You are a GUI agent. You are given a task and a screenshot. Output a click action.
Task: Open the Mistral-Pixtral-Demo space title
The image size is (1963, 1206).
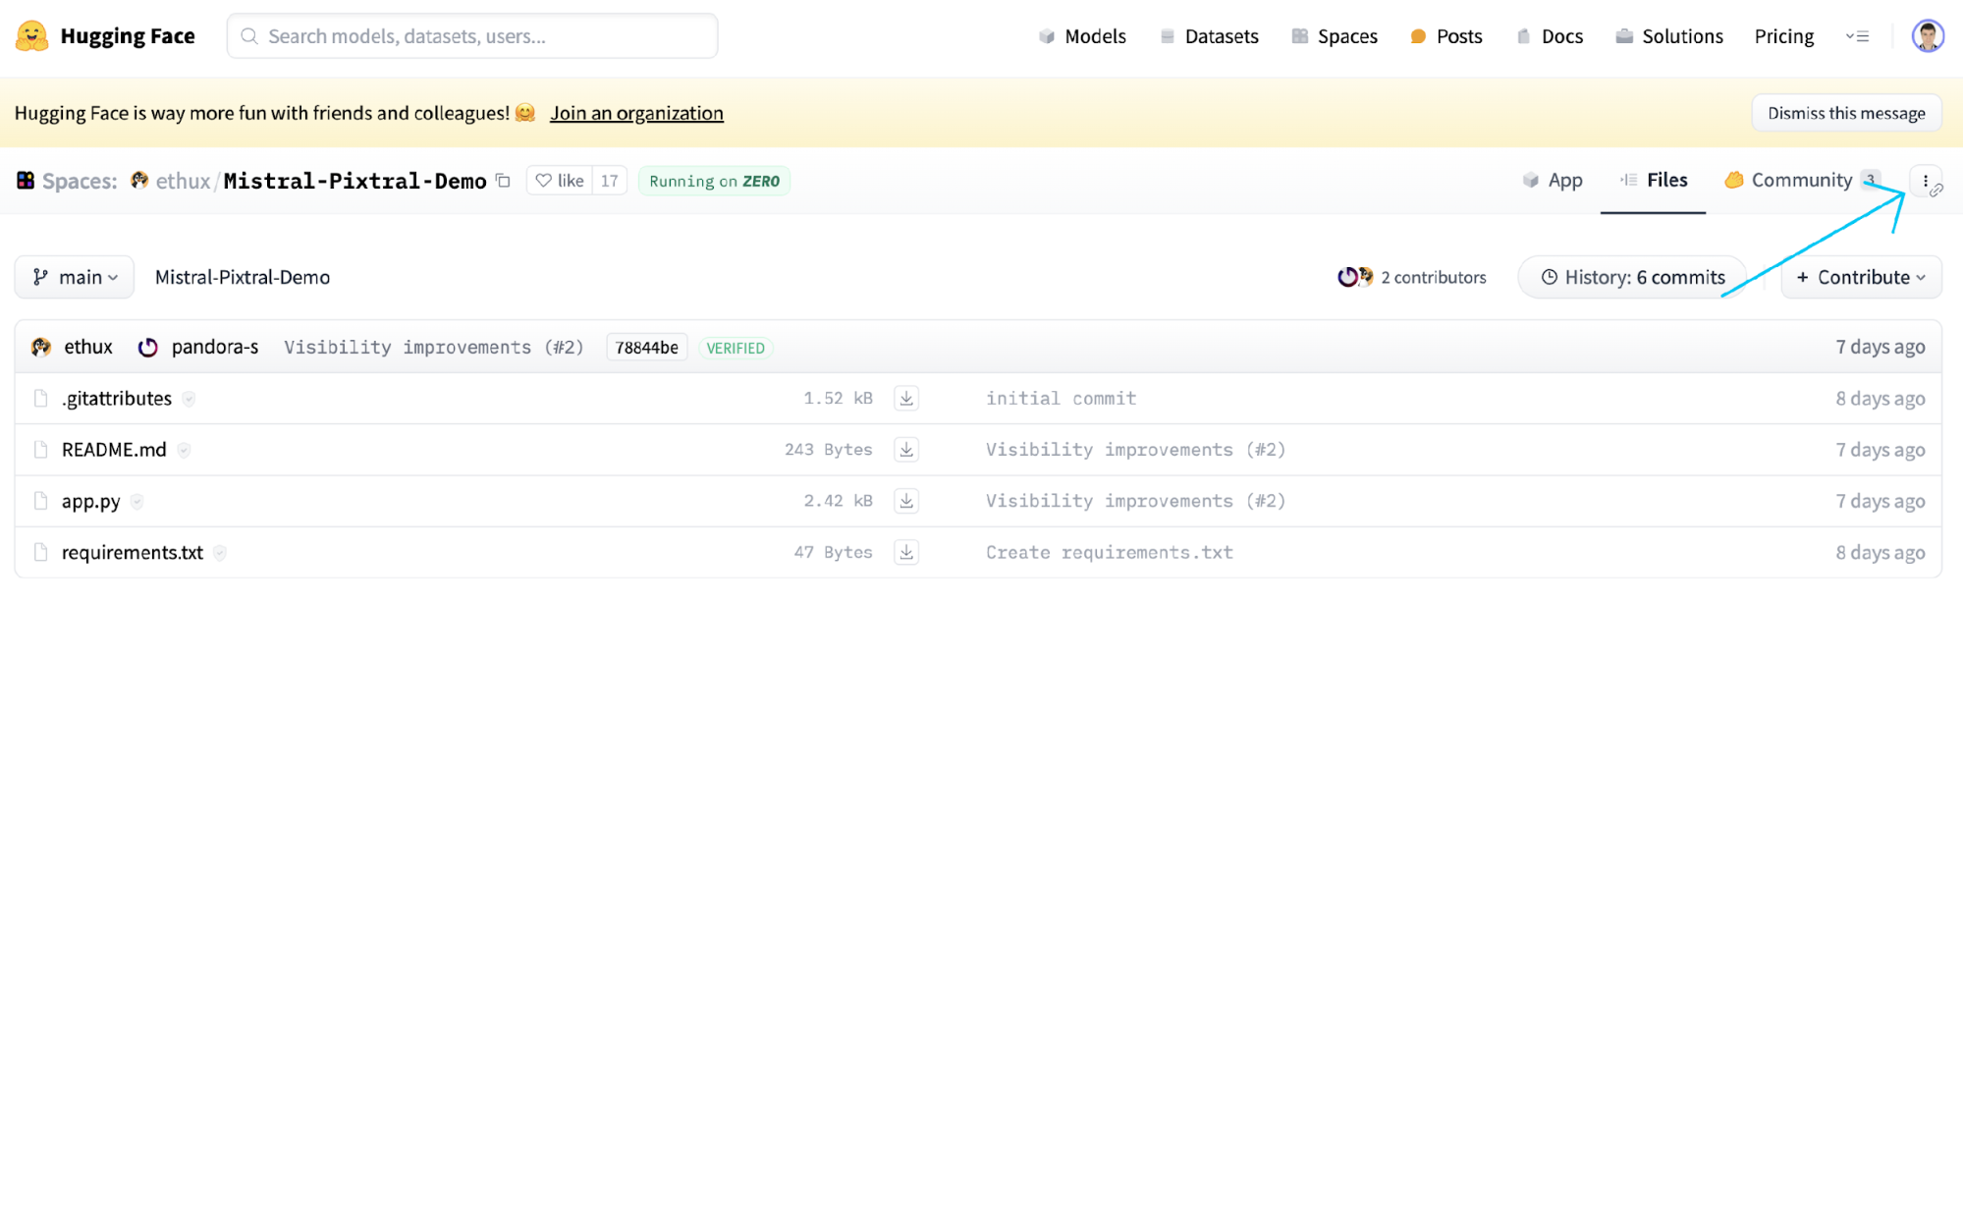coord(355,181)
